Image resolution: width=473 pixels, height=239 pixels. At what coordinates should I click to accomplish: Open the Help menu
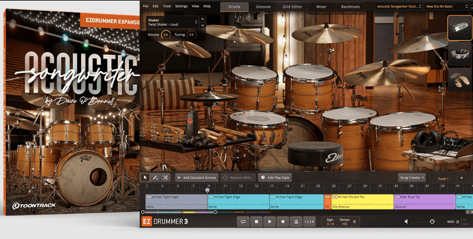point(207,6)
